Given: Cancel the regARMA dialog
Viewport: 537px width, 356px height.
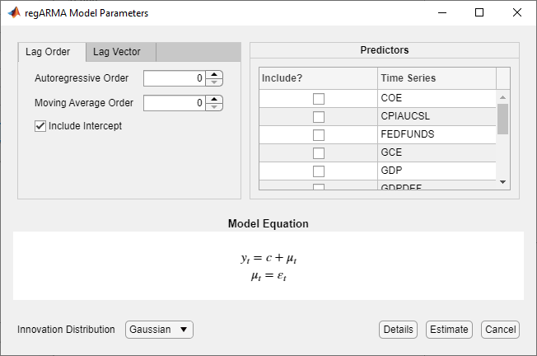Looking at the screenshot, I should 500,330.
